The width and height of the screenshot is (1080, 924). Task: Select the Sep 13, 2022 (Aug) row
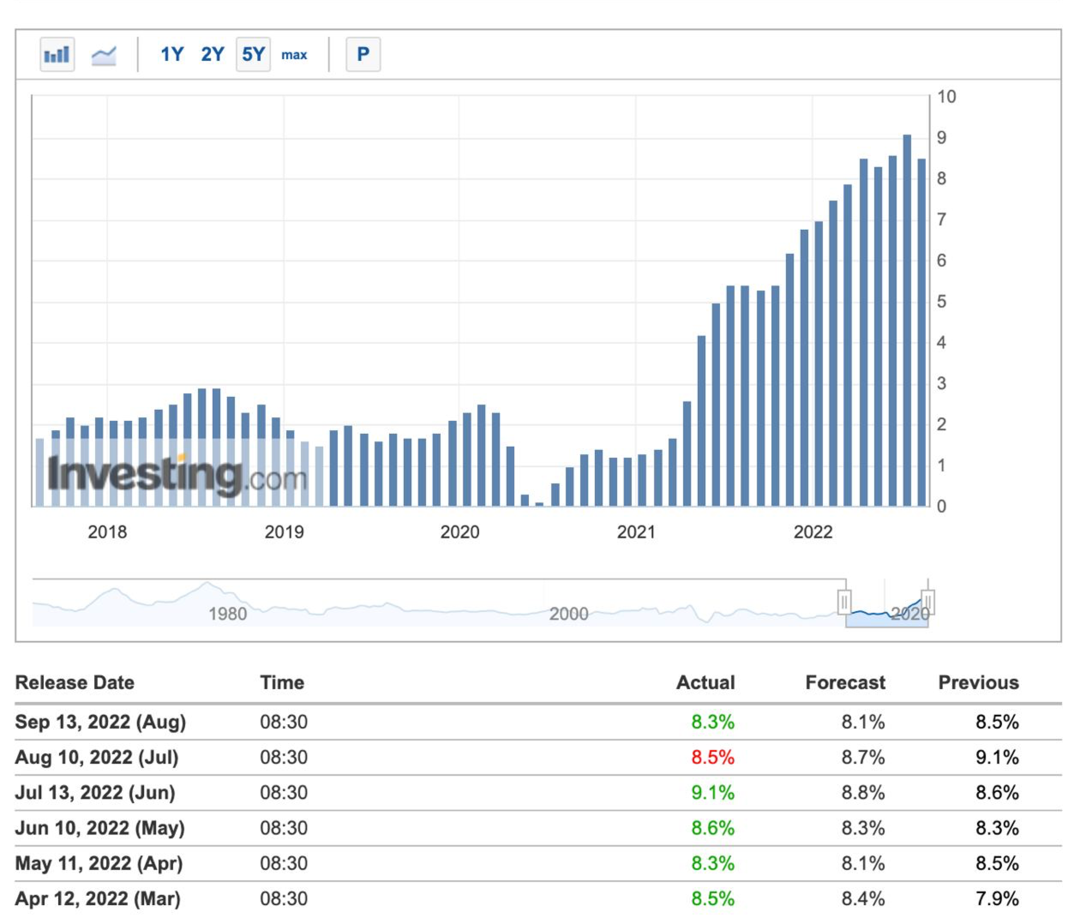[x=101, y=722]
